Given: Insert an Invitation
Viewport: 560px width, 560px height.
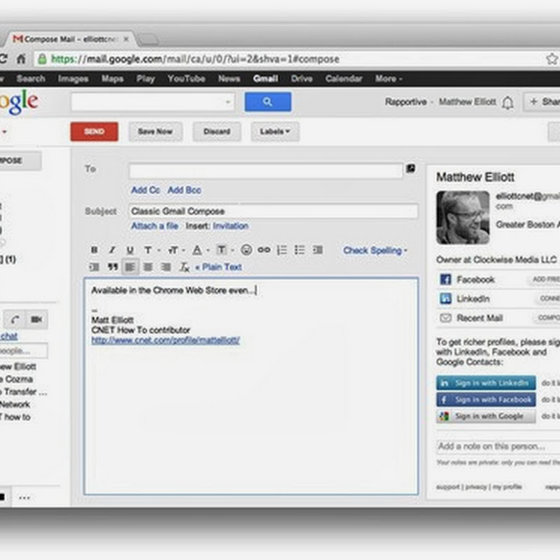Looking at the screenshot, I should click(230, 225).
